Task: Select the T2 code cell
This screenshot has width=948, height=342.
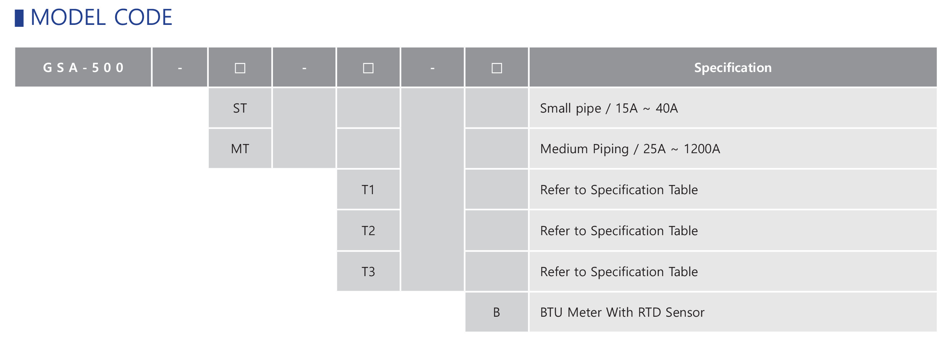Action: pyautogui.click(x=368, y=231)
